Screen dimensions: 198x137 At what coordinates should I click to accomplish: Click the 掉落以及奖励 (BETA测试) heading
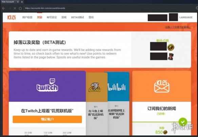click(x=40, y=42)
